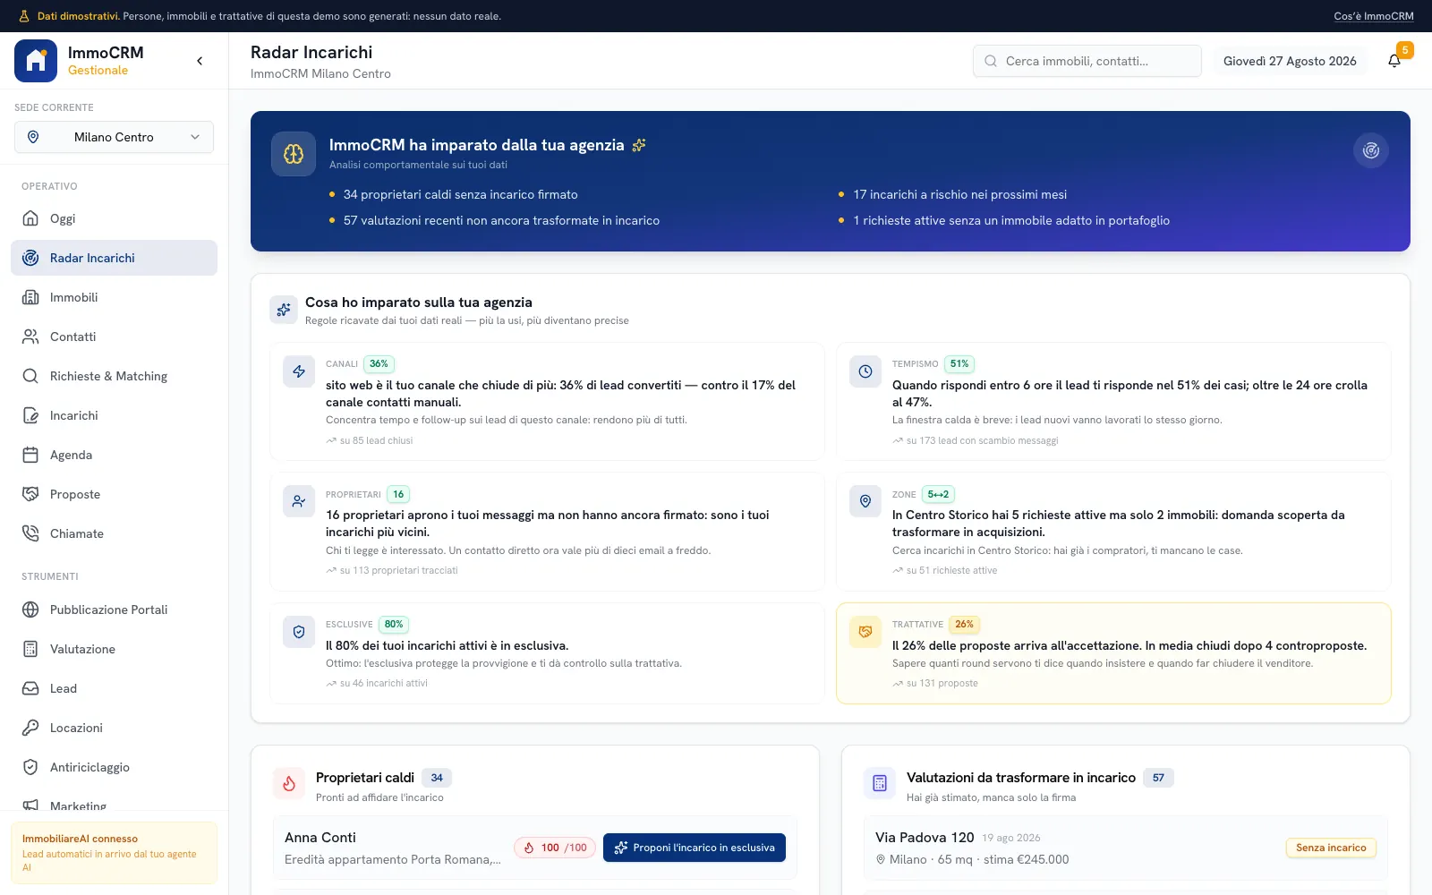Image resolution: width=1432 pixels, height=895 pixels.
Task: Open the Lead section in the sidebar
Action: [114, 688]
